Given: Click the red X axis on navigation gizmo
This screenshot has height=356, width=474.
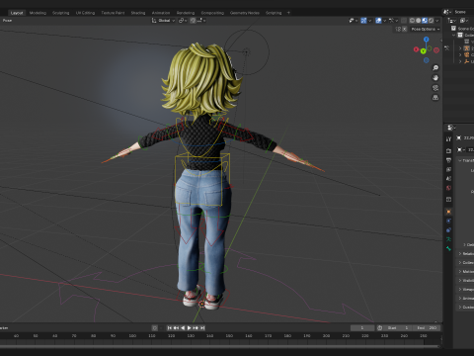Looking at the screenshot, I should pos(416,49).
